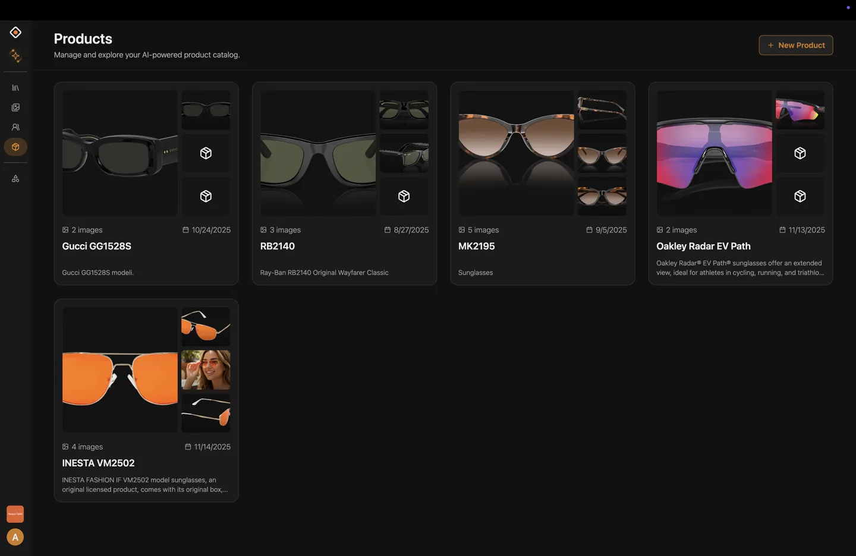Click the '5 images' count on MK2195
The width and height of the screenshot is (856, 556).
click(x=479, y=230)
